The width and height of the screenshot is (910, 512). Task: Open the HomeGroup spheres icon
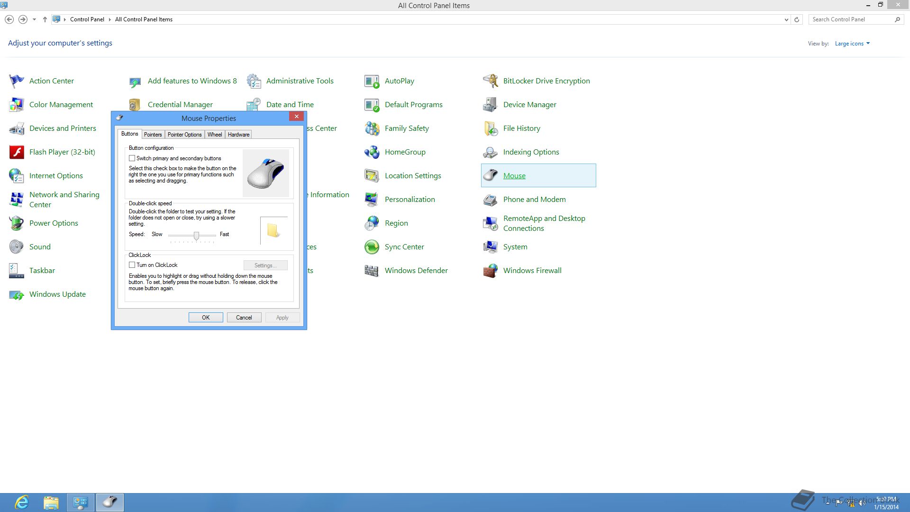click(x=372, y=152)
